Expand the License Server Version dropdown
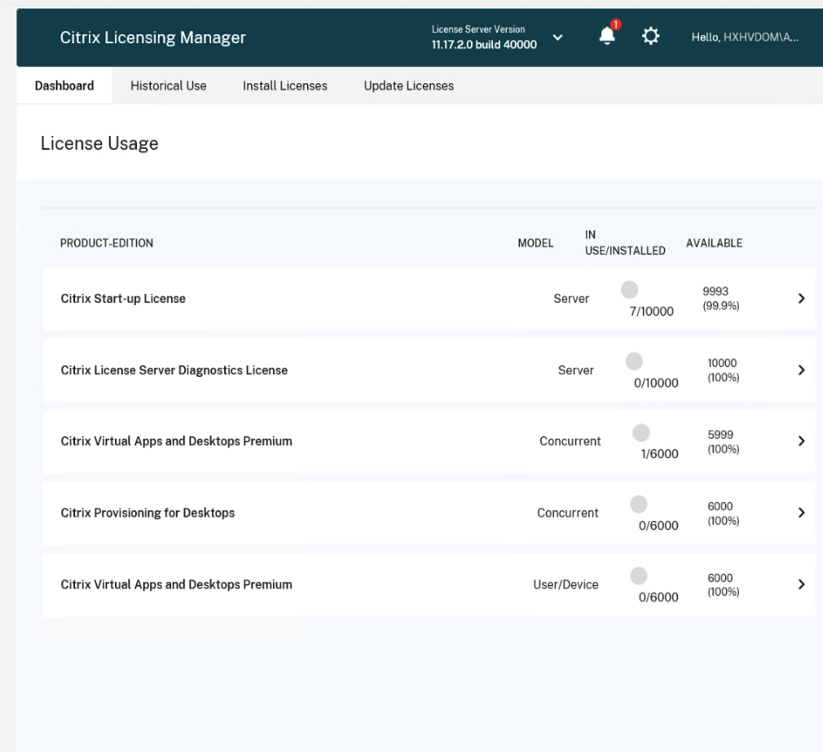Image resolution: width=823 pixels, height=752 pixels. pos(558,37)
